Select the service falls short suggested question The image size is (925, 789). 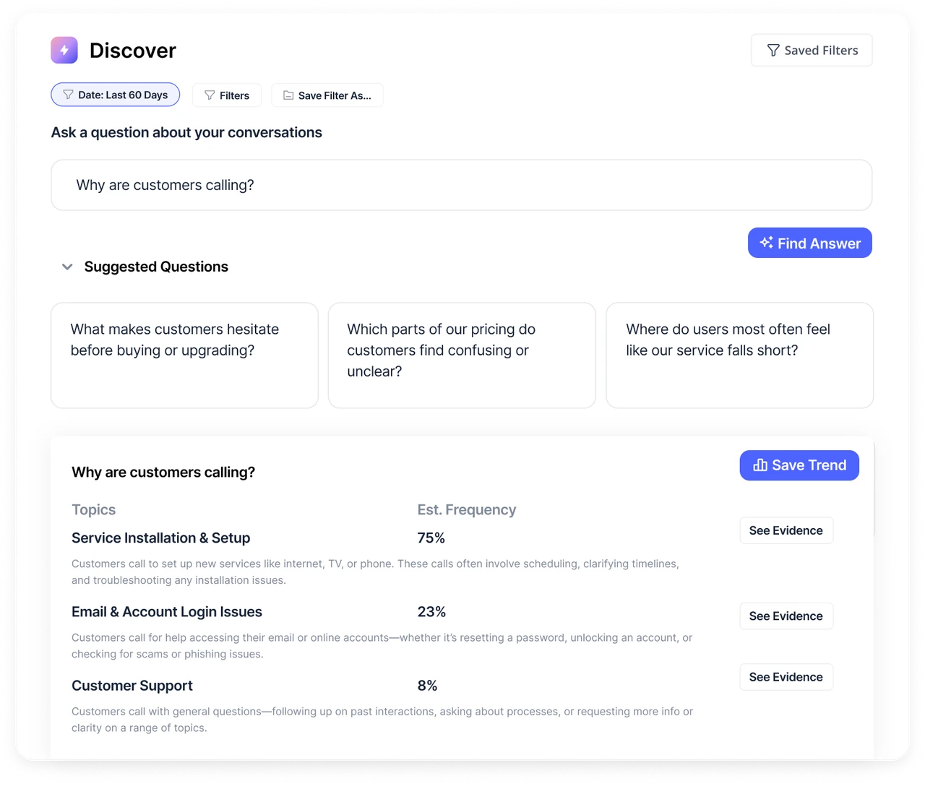coord(739,355)
